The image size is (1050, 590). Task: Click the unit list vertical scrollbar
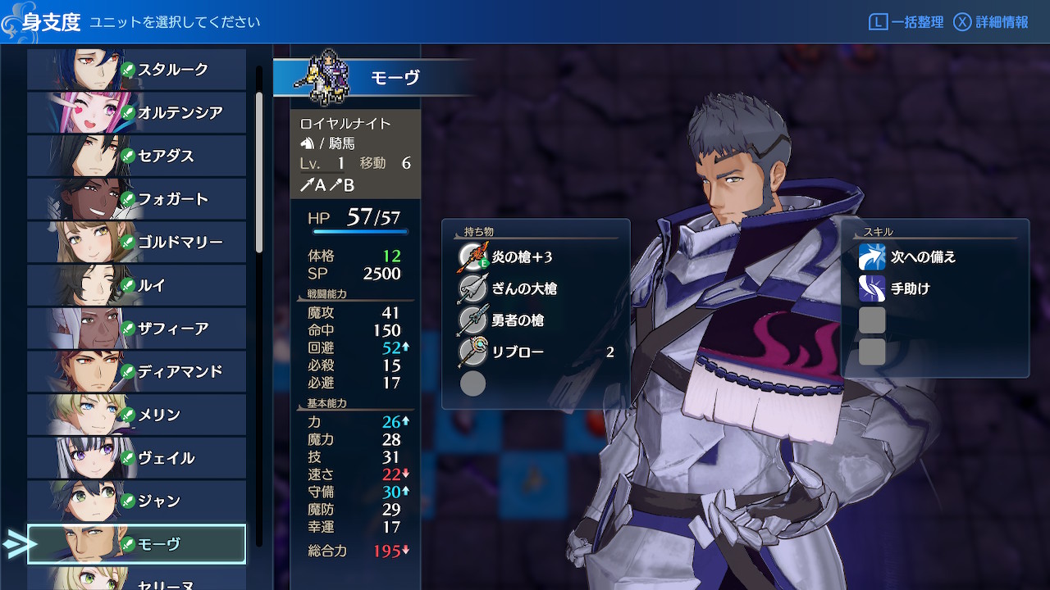coord(259,172)
